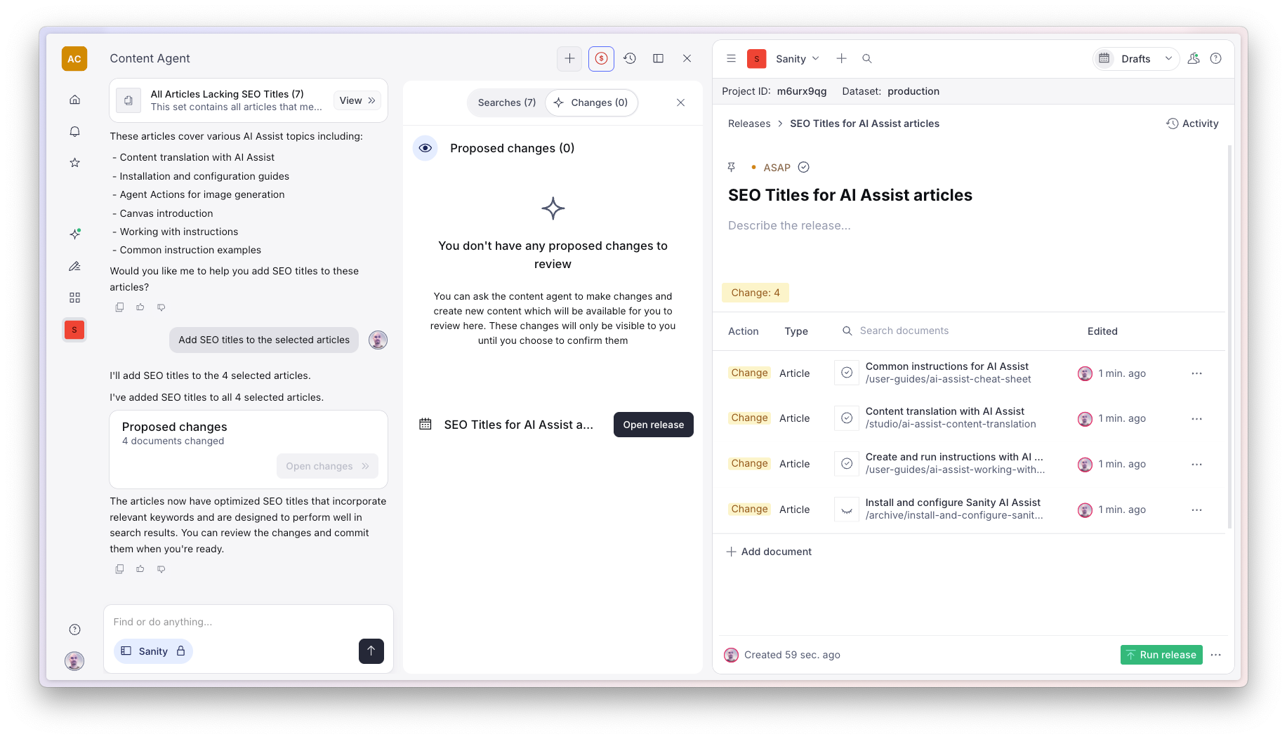
Task: Open the apps grid icon in sidebar
Action: [74, 298]
